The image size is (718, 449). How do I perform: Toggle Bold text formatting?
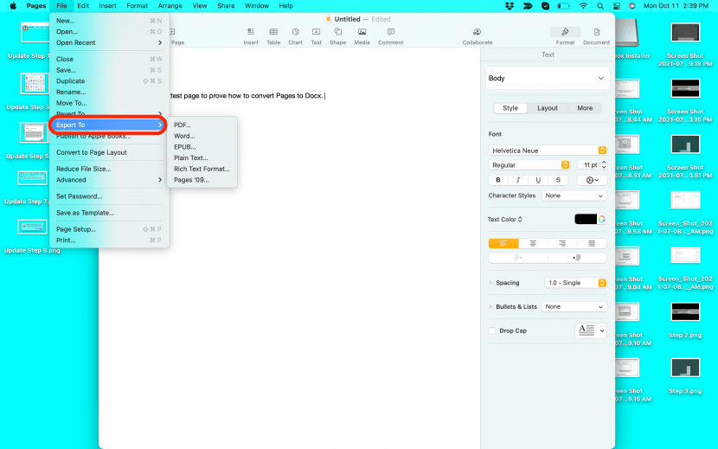pyautogui.click(x=498, y=180)
